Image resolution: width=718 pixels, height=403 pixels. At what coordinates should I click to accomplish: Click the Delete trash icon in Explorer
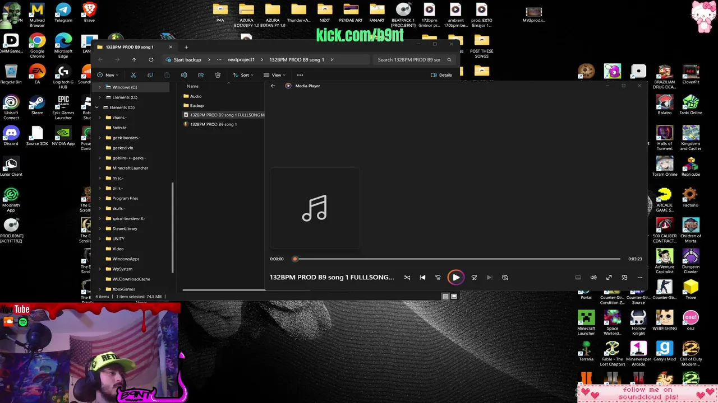click(218, 75)
